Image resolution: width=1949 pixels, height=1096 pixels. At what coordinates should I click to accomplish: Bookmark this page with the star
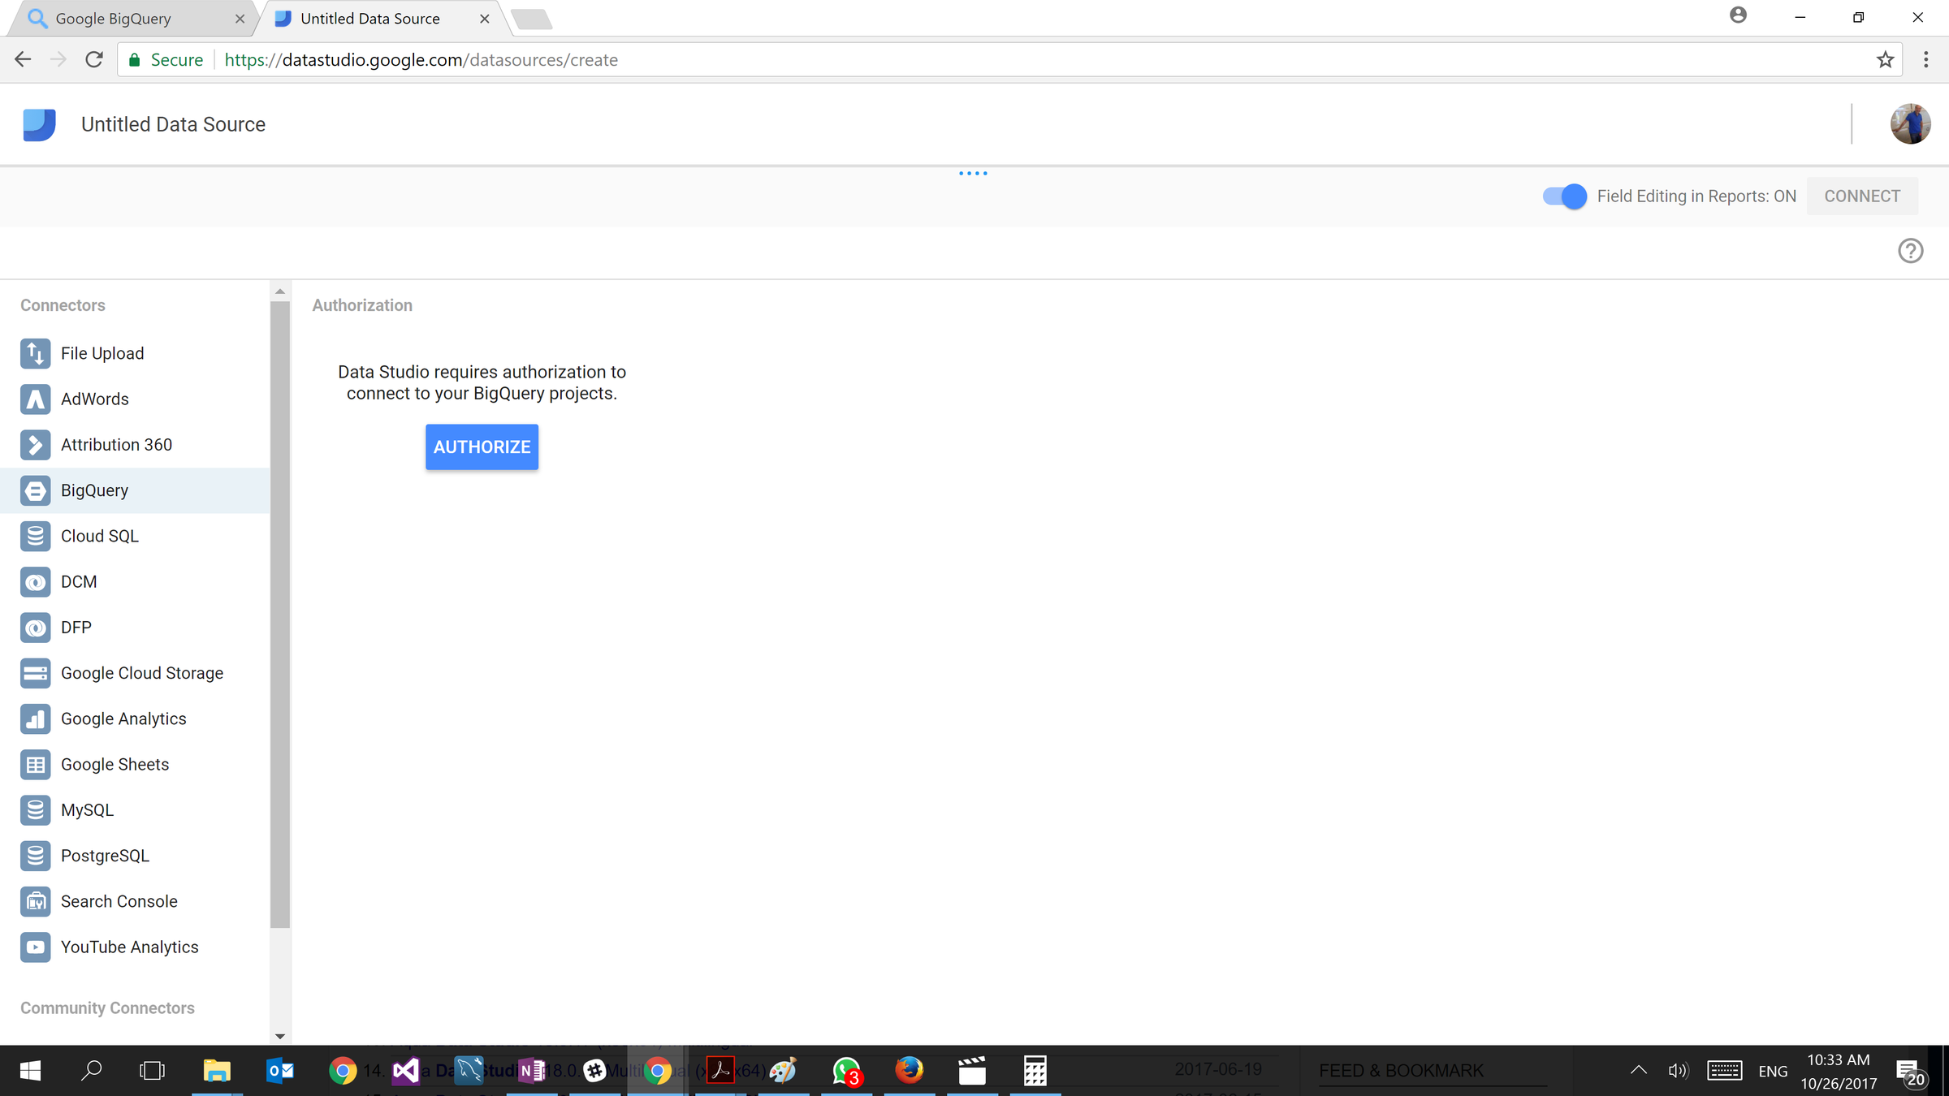[x=1885, y=59]
